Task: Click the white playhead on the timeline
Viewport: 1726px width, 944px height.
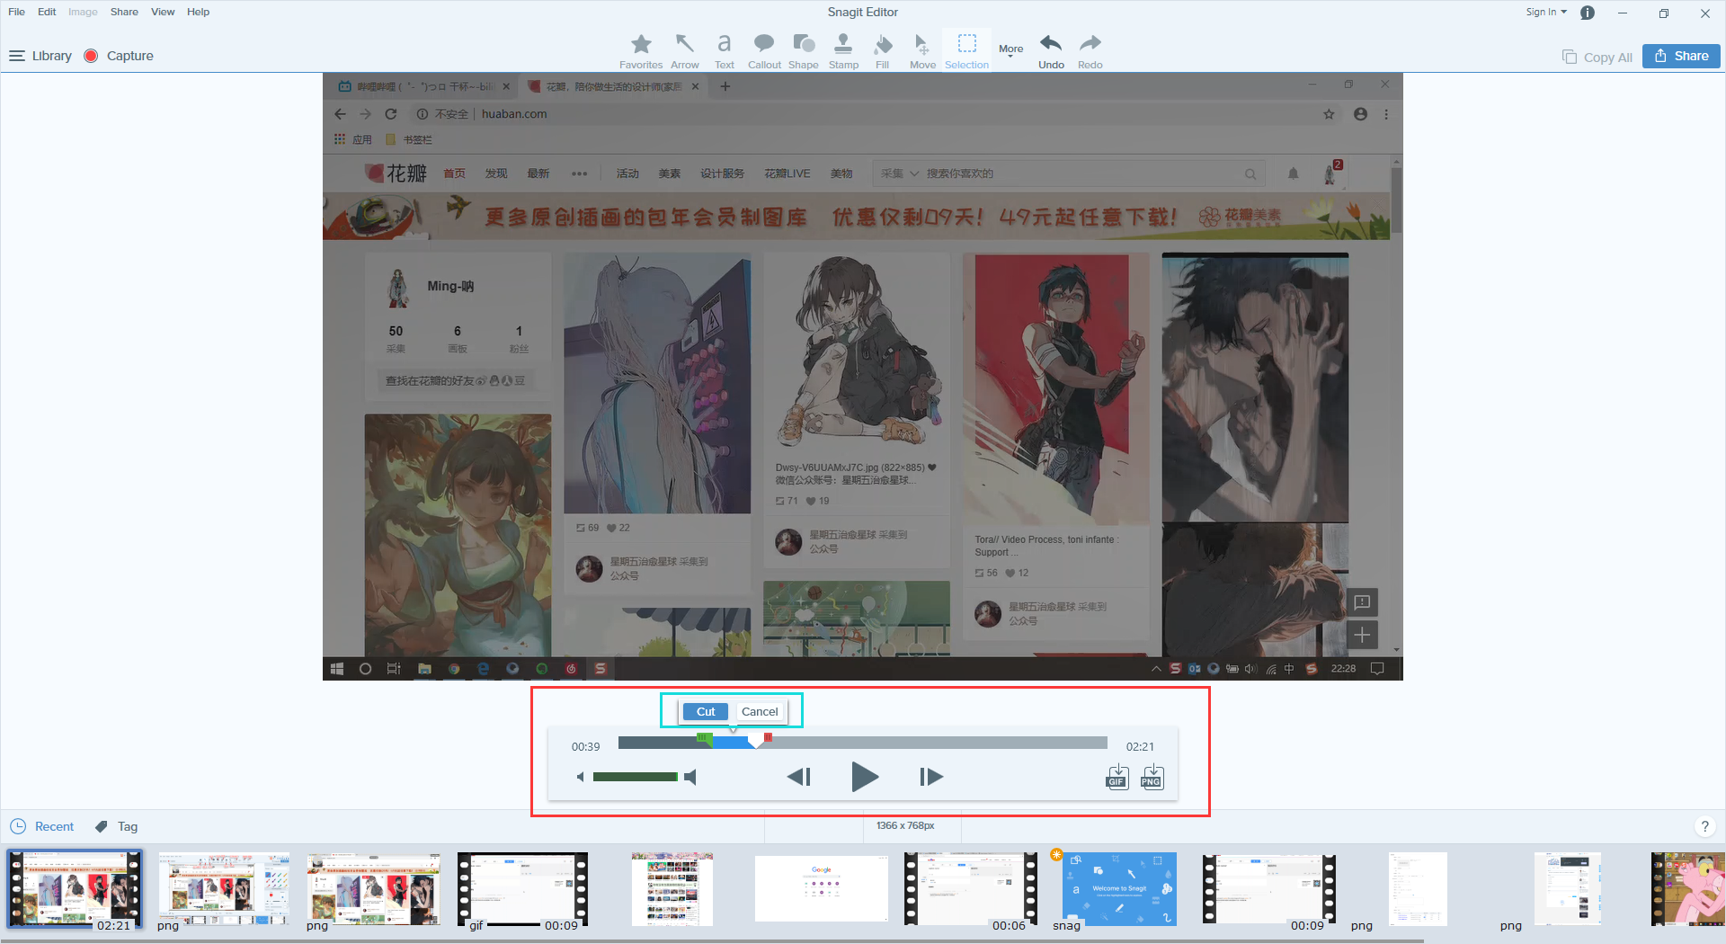Action: click(x=755, y=742)
